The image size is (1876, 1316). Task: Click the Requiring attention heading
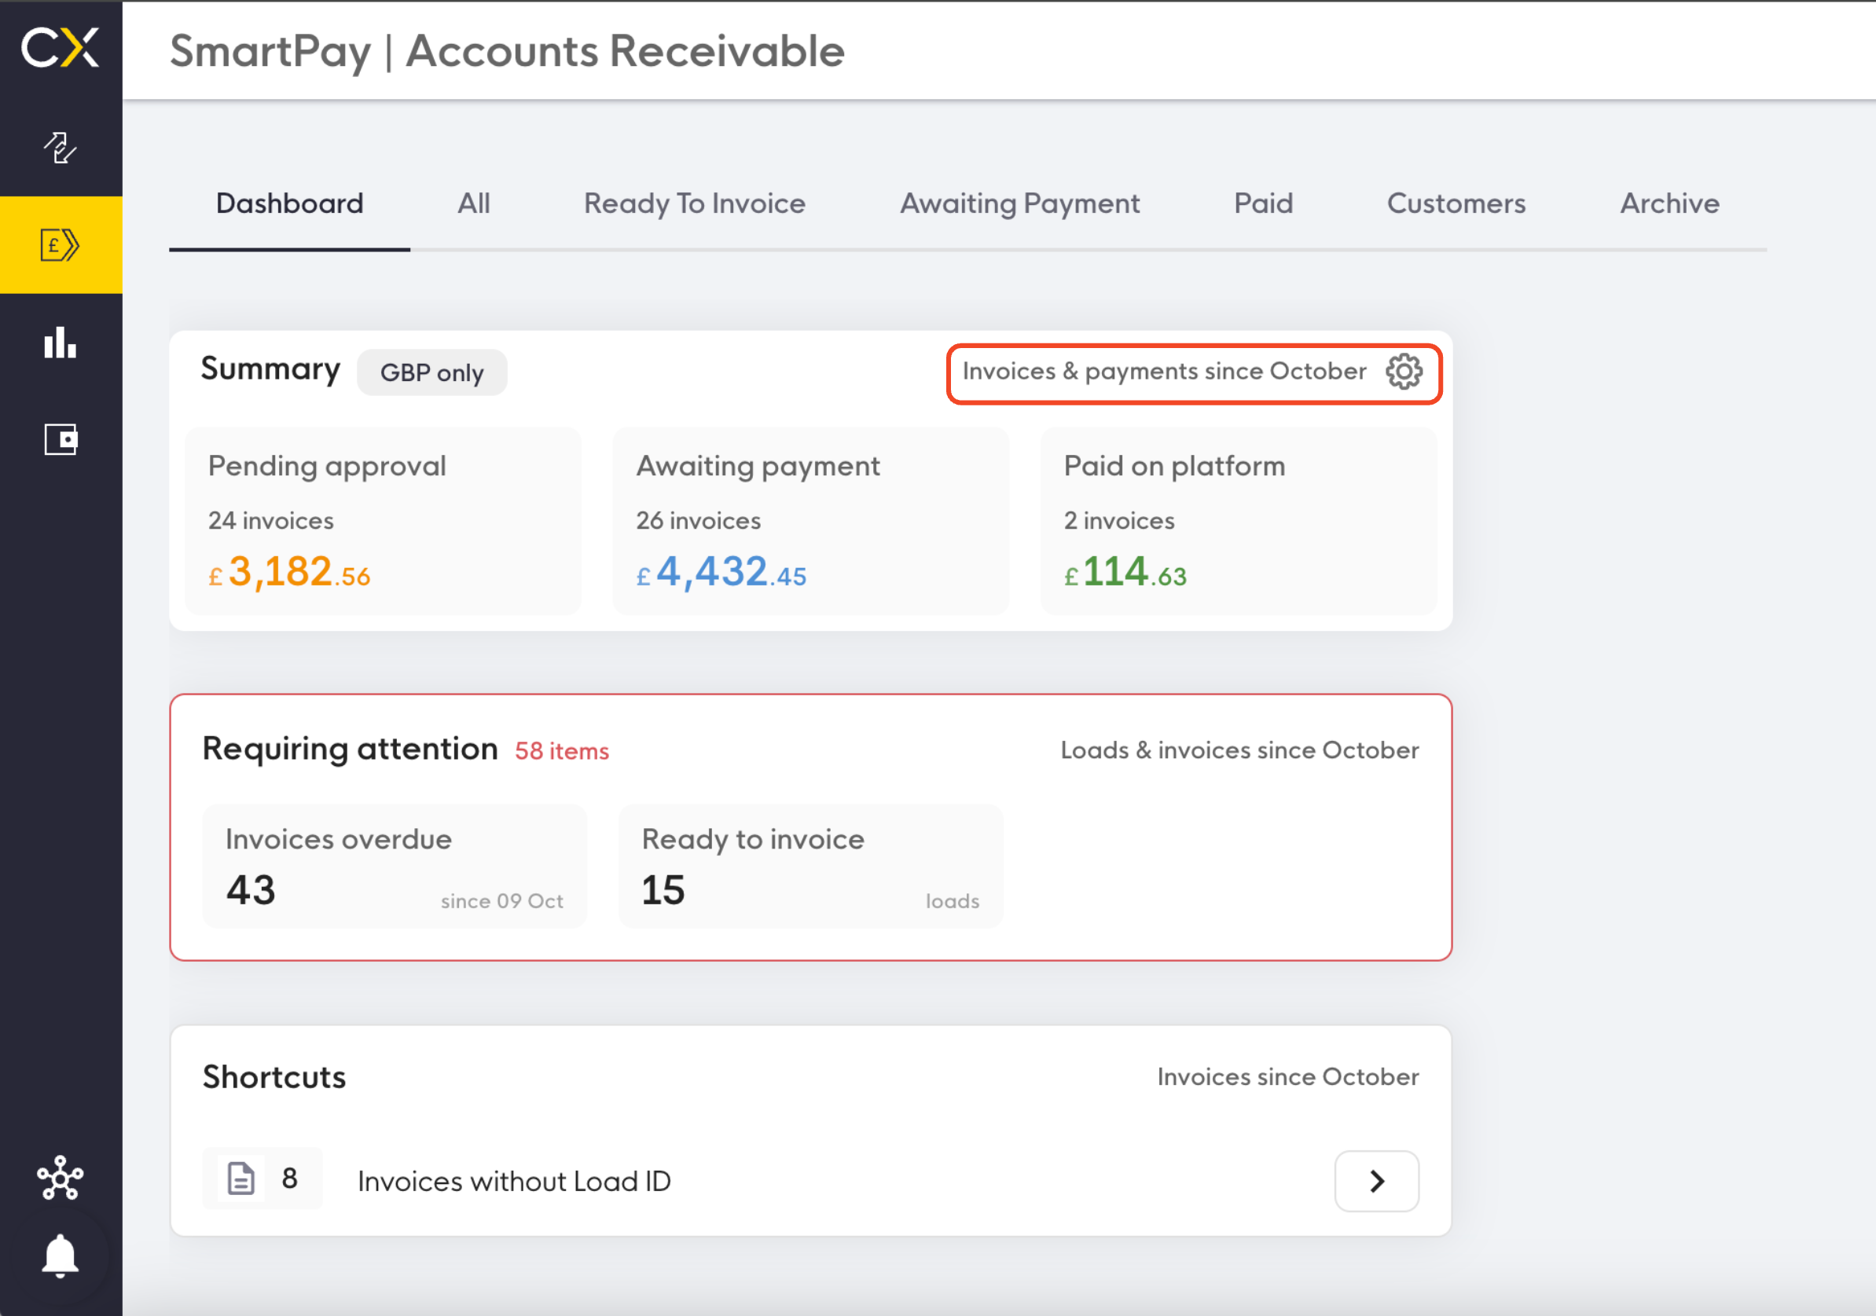click(350, 749)
